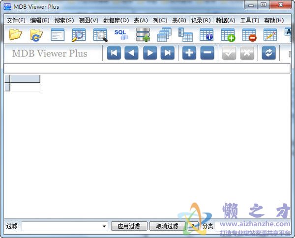295x238 pixels.
Task: Open the 搜索(S) menu
Action: point(64,20)
